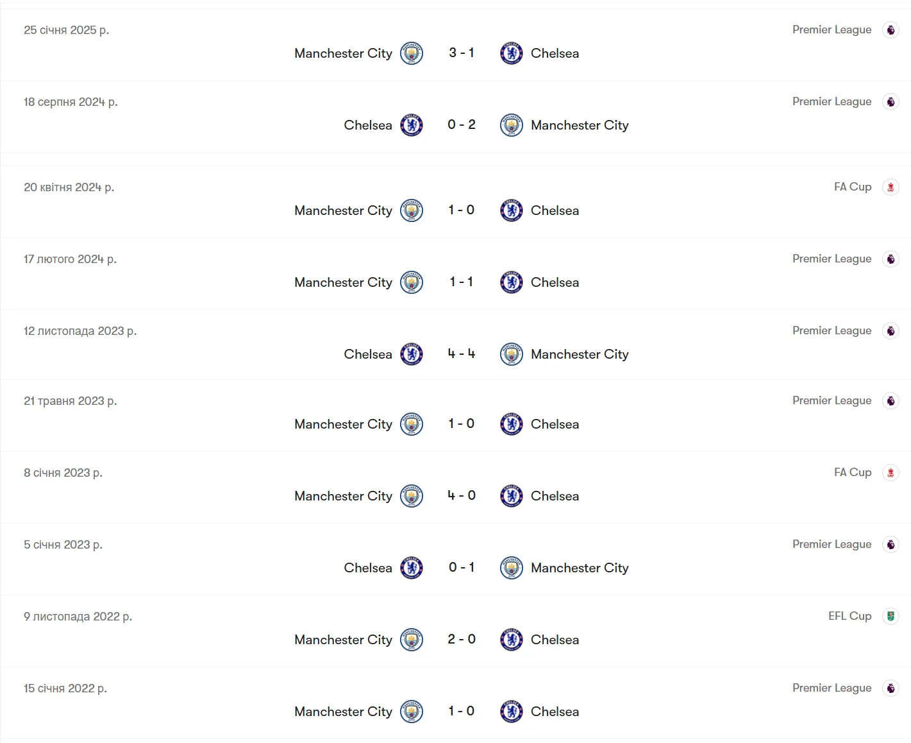Image resolution: width=911 pixels, height=743 pixels.
Task: Select the 4 - 4 score result
Action: 462,354
